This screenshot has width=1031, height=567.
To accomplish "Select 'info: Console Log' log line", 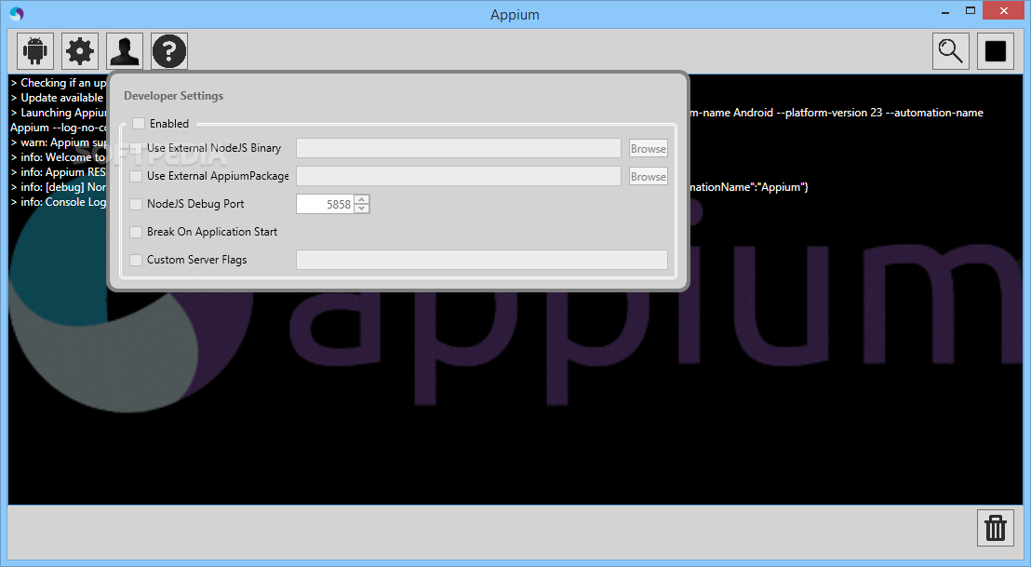I will tap(58, 202).
